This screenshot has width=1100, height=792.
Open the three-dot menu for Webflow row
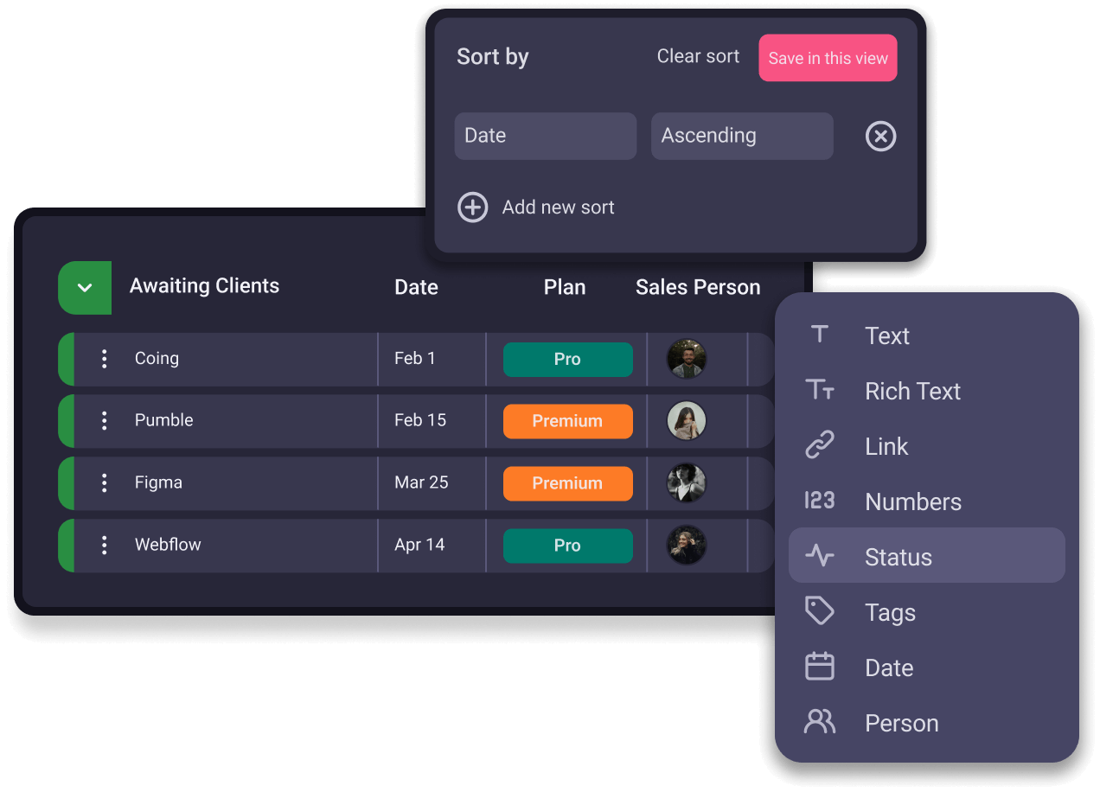point(104,546)
